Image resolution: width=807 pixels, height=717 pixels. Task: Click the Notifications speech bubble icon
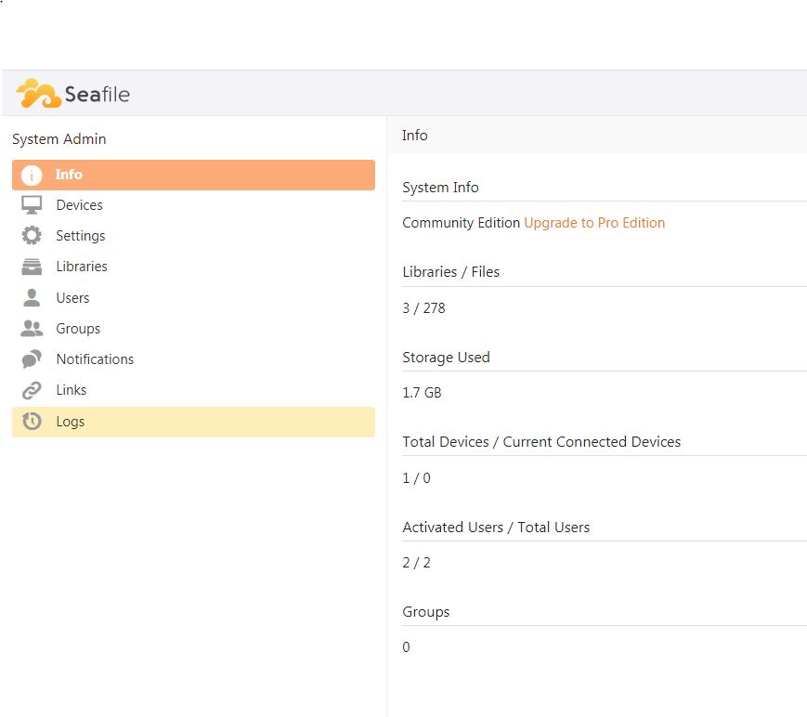point(32,359)
